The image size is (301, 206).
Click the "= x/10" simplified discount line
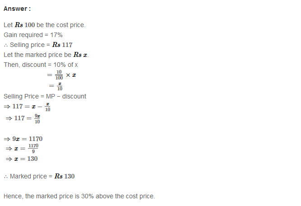(56, 86)
